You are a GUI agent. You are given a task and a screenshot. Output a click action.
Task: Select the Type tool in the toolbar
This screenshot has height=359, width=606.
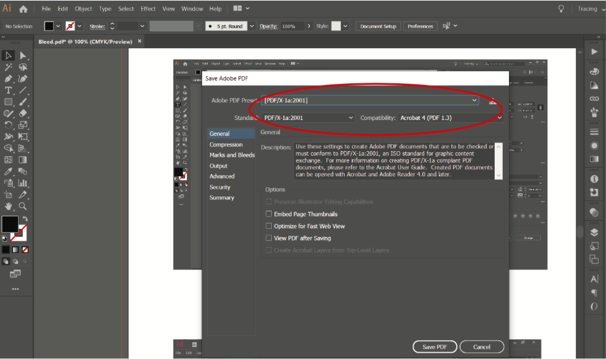point(9,90)
